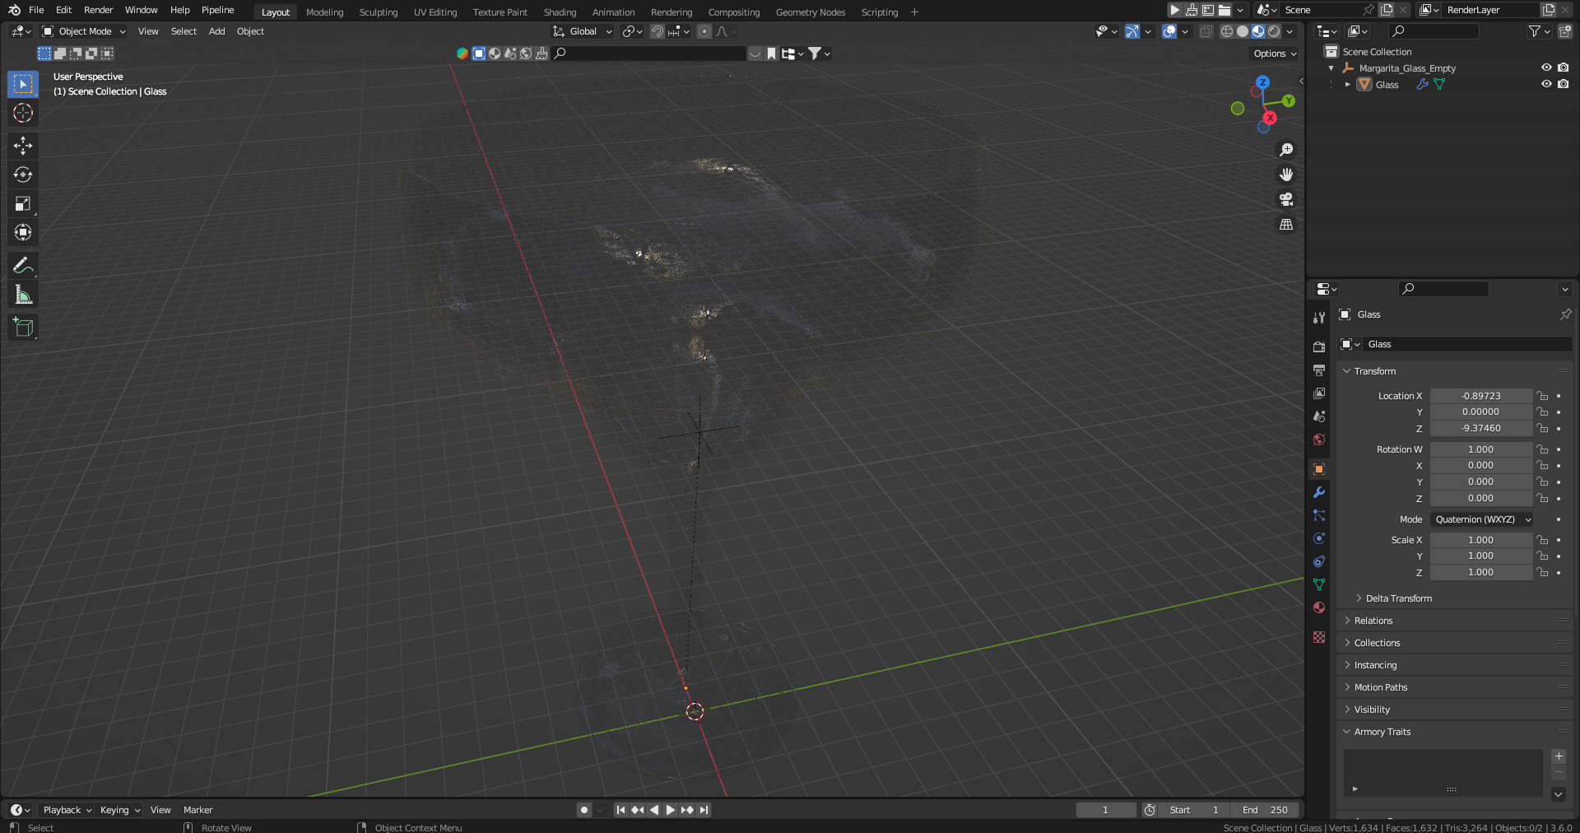Click the End frame 250 field
This screenshot has width=1580, height=833.
coord(1266,810)
